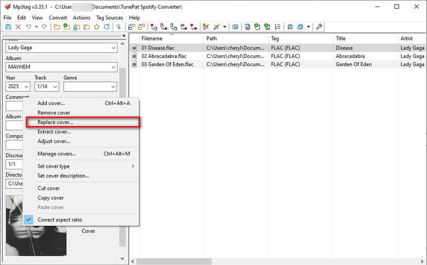Click the Change directory folder icon

[x=57, y=27]
